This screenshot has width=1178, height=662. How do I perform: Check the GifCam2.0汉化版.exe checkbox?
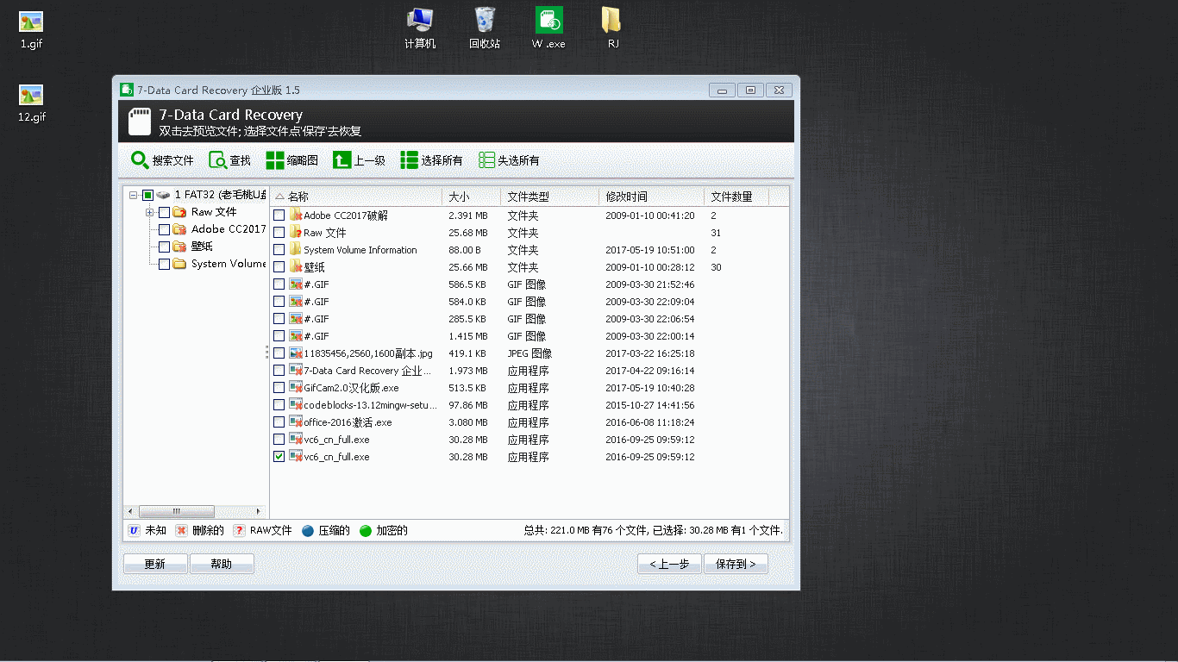click(x=279, y=388)
